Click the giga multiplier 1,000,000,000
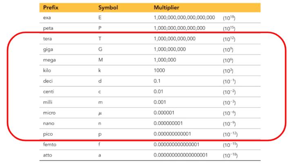294x166 pixels. click(170, 49)
